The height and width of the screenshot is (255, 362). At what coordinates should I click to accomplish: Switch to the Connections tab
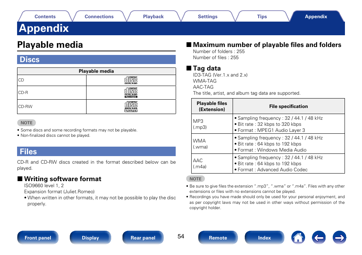tap(99, 16)
